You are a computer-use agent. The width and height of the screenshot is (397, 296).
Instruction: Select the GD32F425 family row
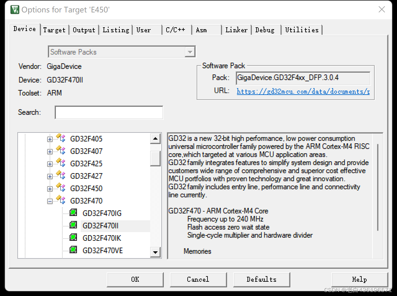[x=86, y=164]
